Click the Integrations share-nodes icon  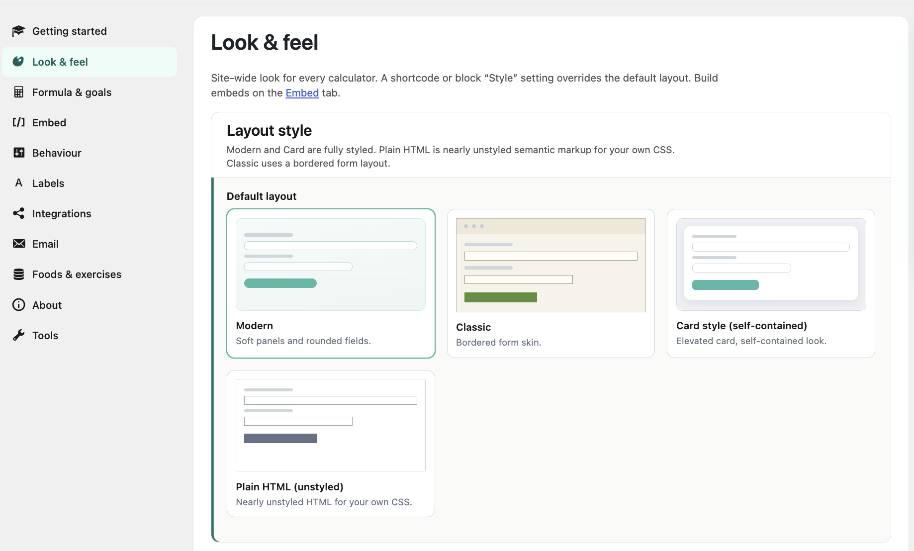click(18, 213)
